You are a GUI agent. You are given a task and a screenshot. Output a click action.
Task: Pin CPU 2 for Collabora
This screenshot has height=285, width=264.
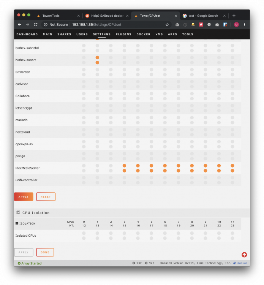111,93
